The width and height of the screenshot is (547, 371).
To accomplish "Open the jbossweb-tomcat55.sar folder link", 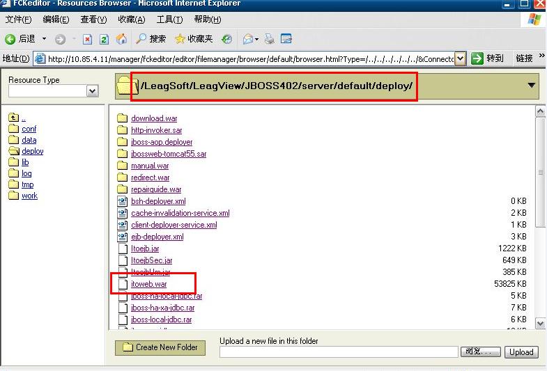I will [169, 154].
